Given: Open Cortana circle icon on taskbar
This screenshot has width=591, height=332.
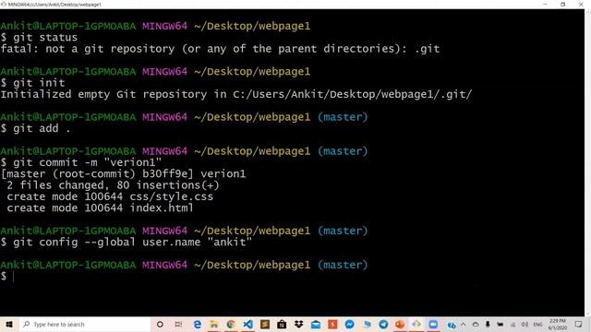Looking at the screenshot, I should coord(160,324).
